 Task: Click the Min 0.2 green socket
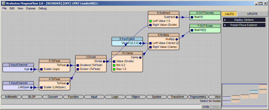click(x=114, y=65)
